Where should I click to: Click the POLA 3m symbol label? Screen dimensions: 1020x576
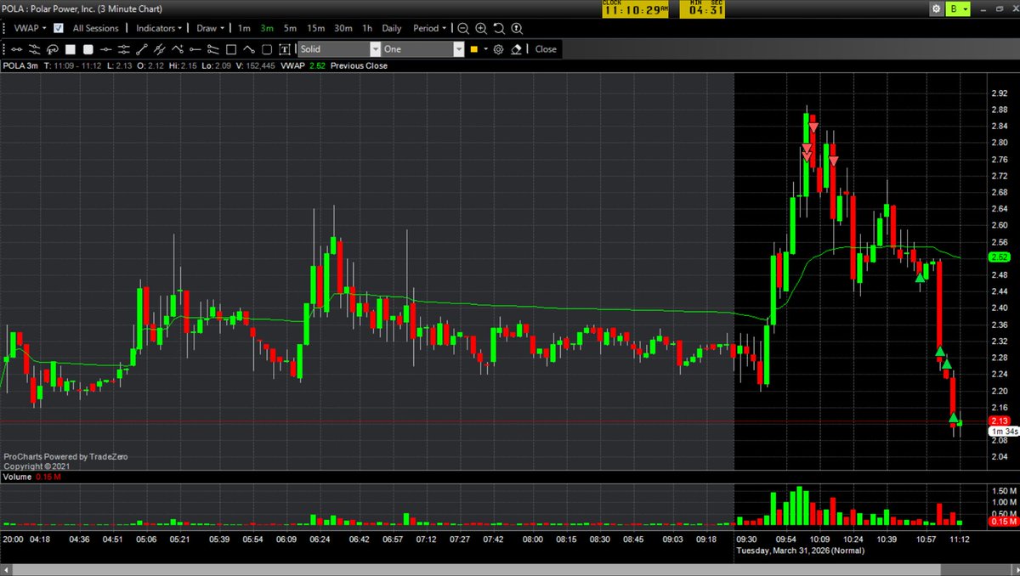tap(21, 65)
